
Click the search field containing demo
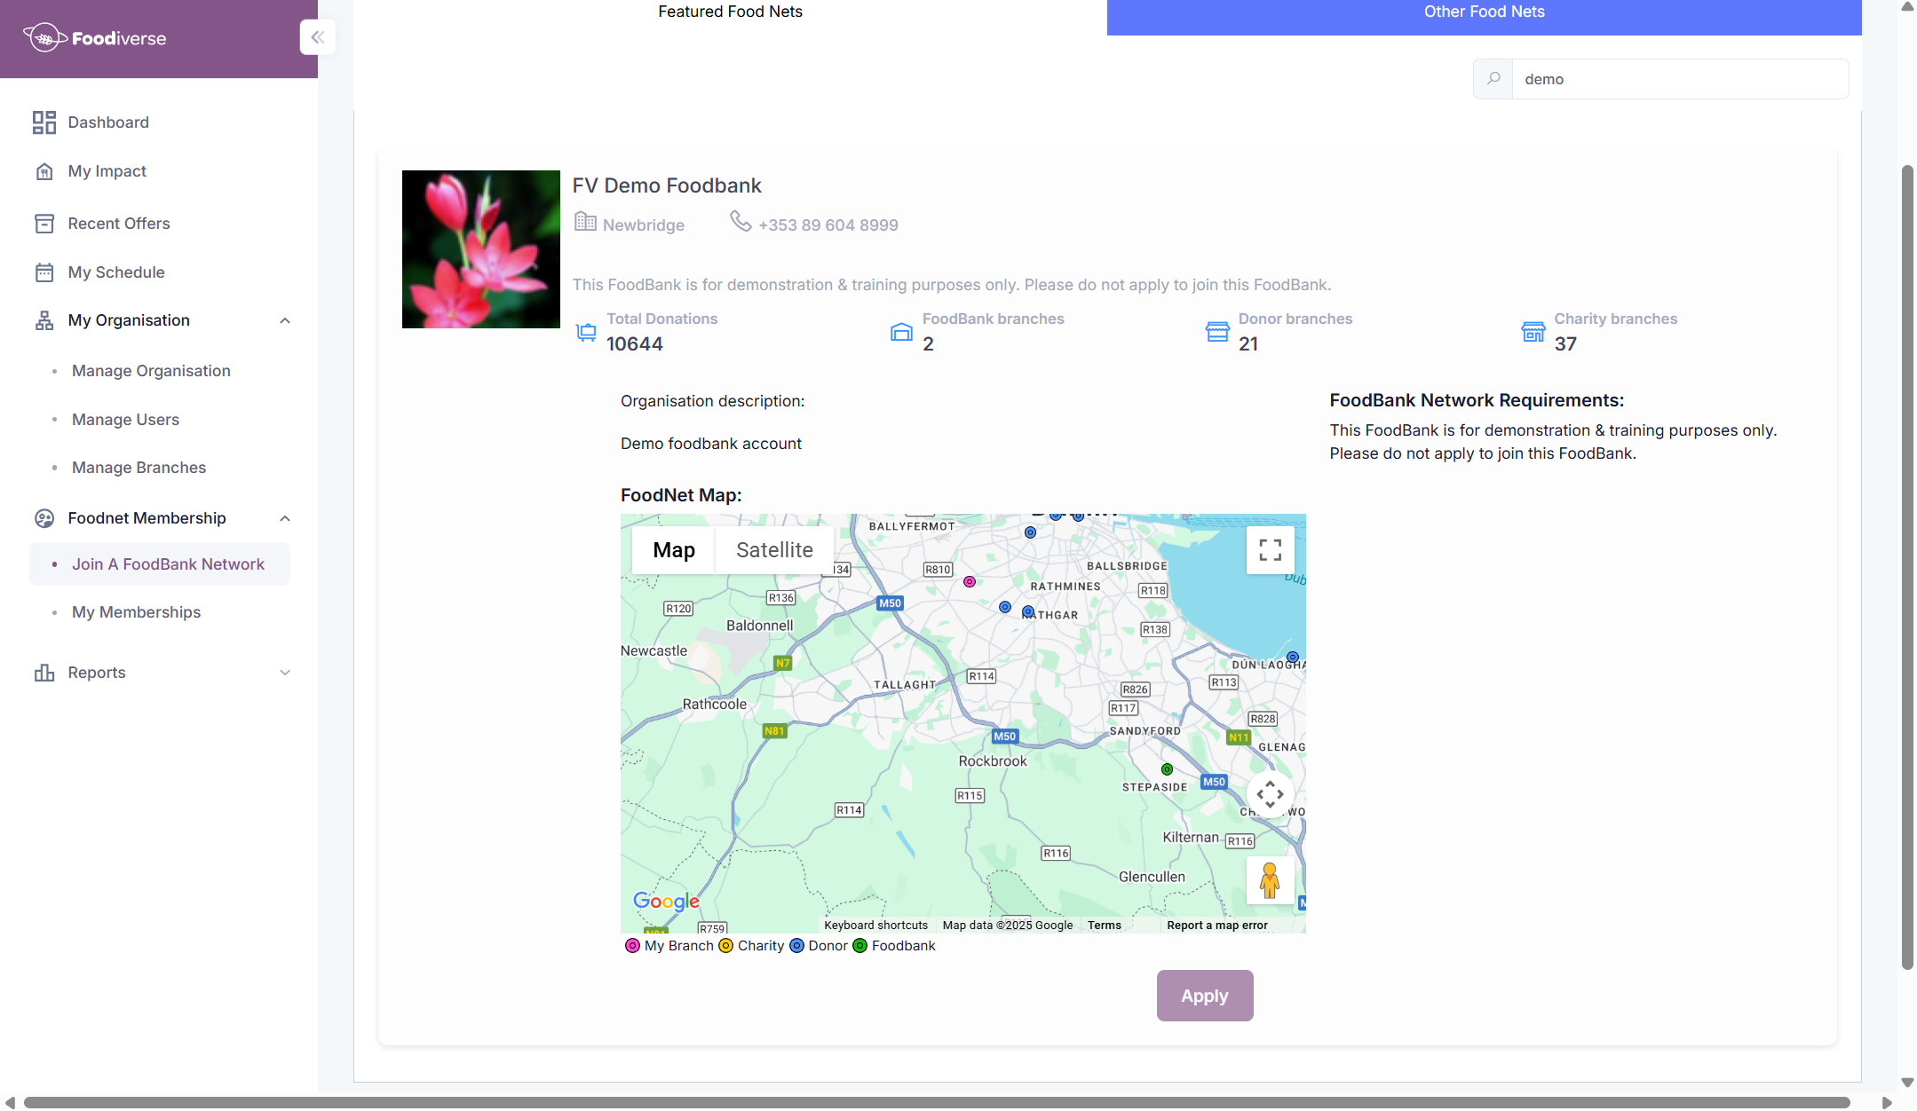click(x=1678, y=79)
